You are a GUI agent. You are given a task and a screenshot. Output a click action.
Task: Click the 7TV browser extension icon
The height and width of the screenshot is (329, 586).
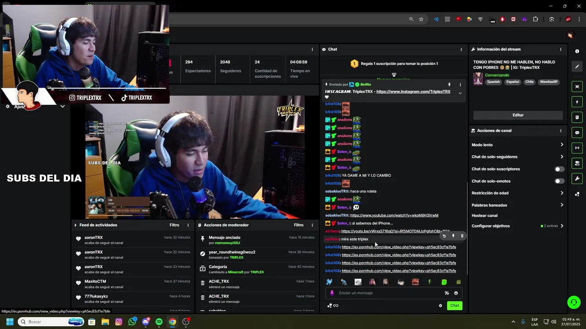(x=524, y=19)
